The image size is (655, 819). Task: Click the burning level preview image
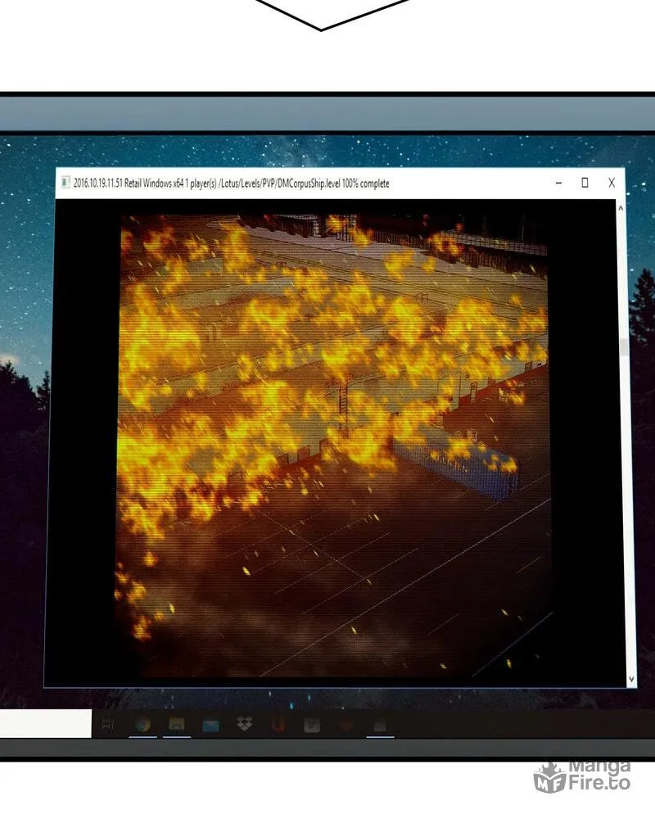(x=333, y=445)
